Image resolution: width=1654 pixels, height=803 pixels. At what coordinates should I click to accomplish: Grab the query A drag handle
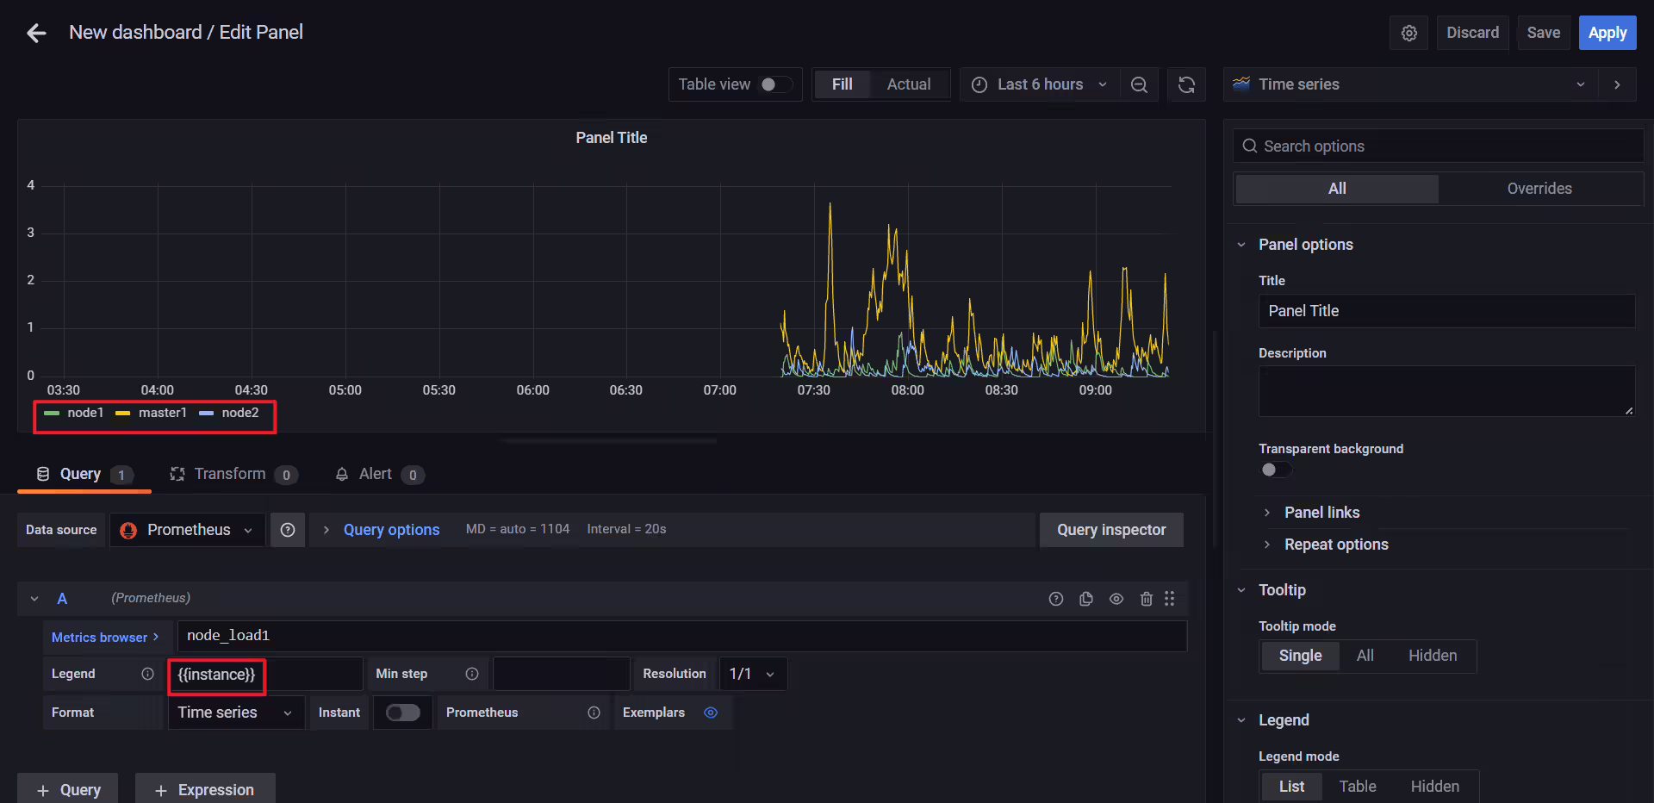point(1170,599)
